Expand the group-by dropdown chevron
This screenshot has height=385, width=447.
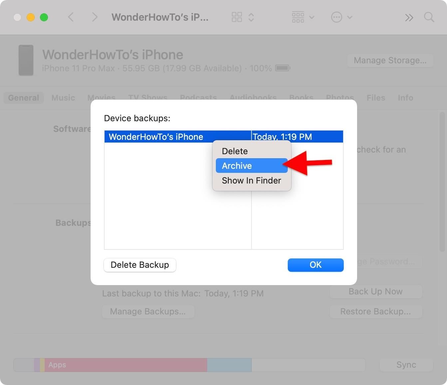coord(312,17)
